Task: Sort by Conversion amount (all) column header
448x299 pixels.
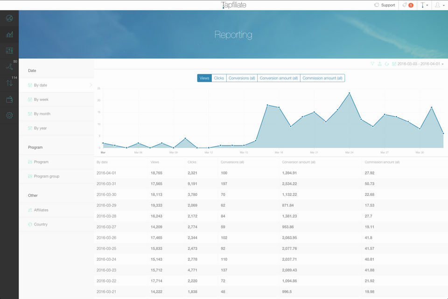Action: 299,162
